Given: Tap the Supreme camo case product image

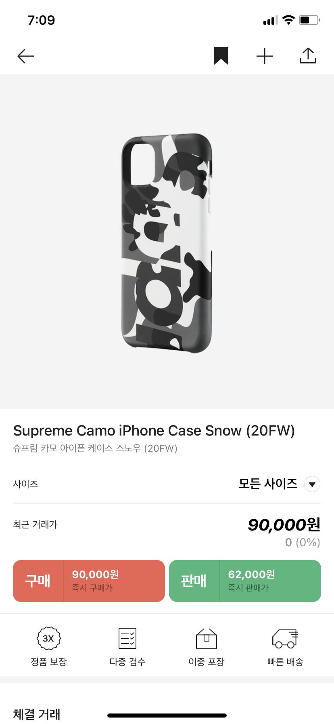Looking at the screenshot, I should coord(167,243).
